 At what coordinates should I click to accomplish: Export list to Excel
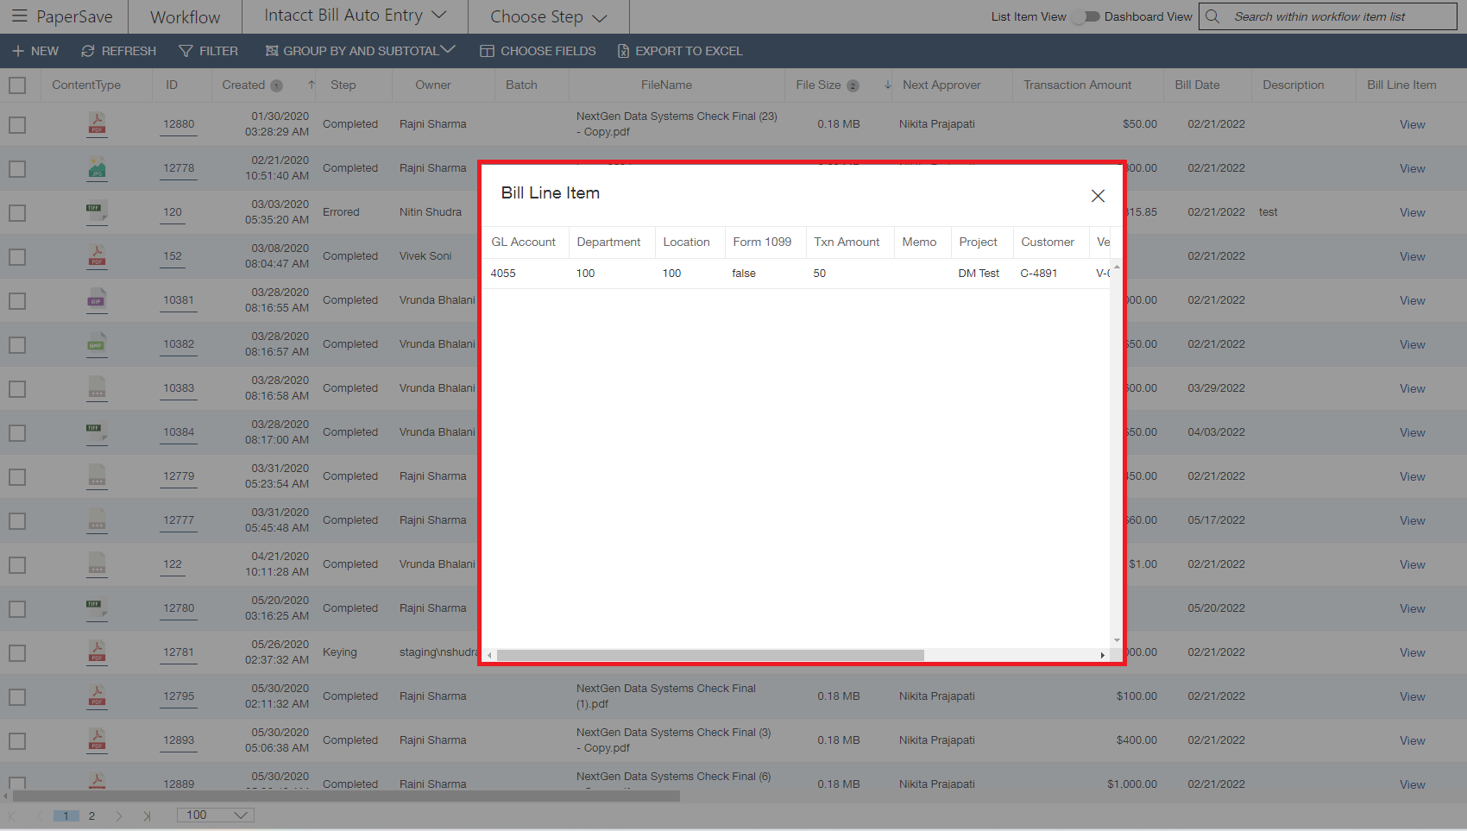[680, 51]
